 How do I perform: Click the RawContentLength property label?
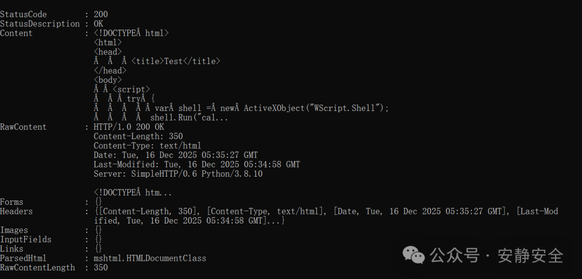pyautogui.click(x=38, y=268)
